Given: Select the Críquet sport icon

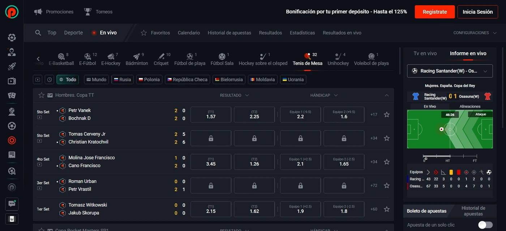Looking at the screenshot, I should pyautogui.click(x=161, y=57).
